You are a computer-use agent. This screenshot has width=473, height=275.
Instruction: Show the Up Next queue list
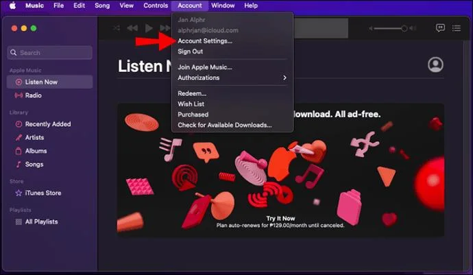pos(457,28)
